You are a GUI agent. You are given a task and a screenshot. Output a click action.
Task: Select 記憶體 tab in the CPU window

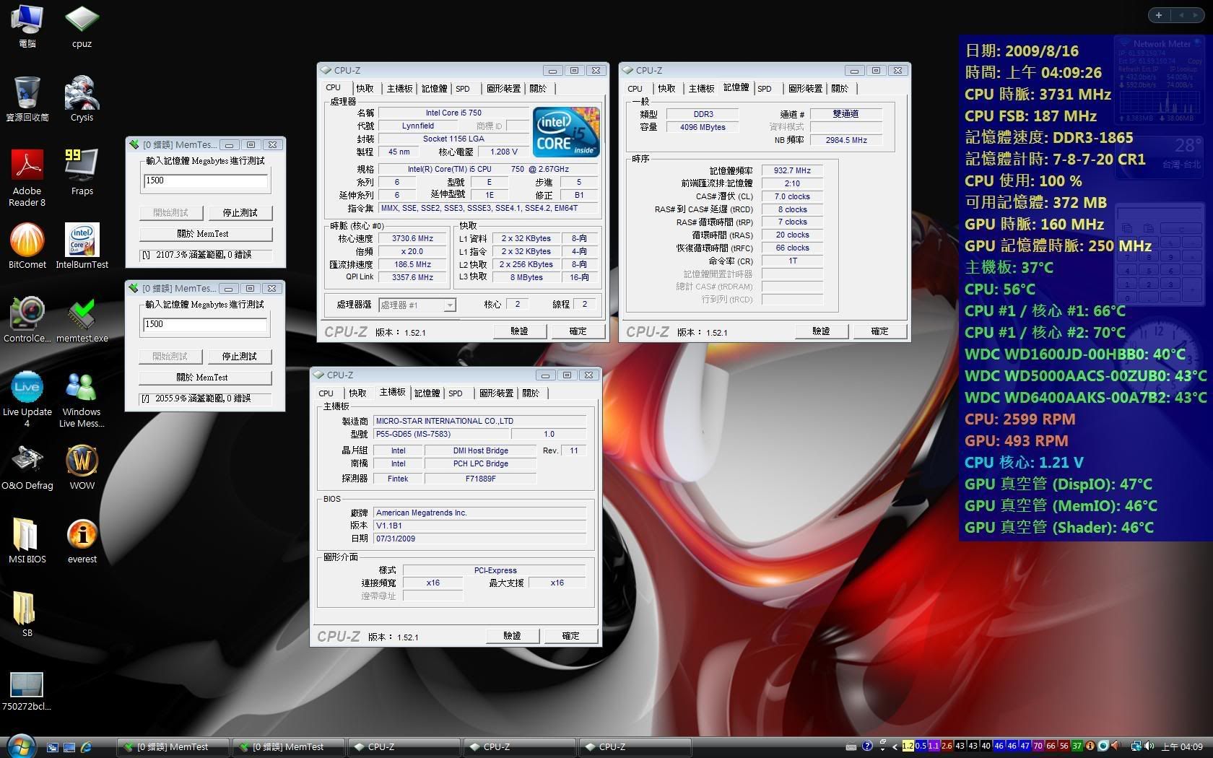(434, 89)
